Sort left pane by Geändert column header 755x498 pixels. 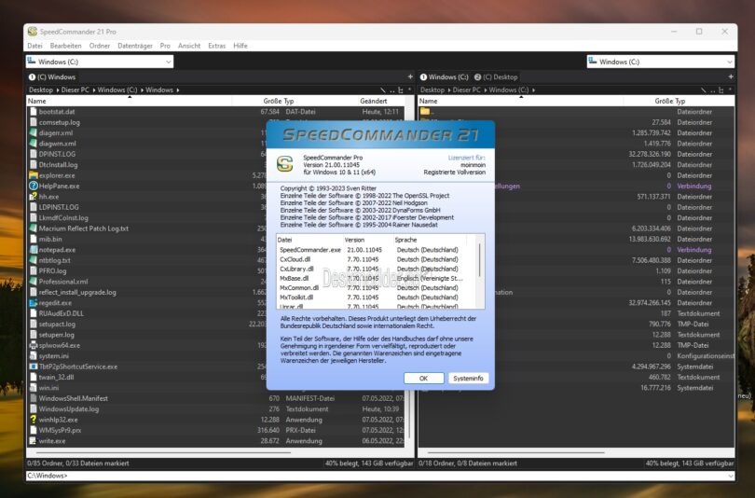tap(373, 101)
